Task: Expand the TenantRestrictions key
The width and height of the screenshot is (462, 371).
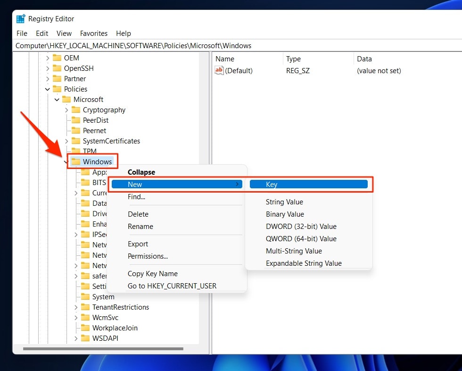Action: 76,307
